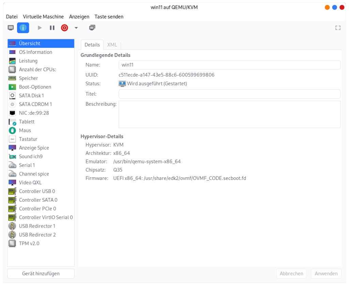This screenshot has width=349, height=286.
Task: Select OS Information entry
Action: (x=41, y=52)
